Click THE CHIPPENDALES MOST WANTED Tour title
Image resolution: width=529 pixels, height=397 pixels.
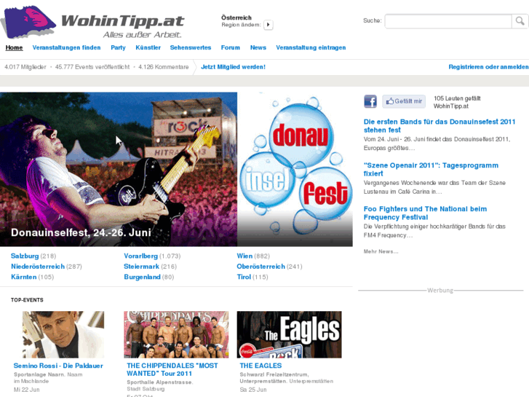(x=172, y=369)
